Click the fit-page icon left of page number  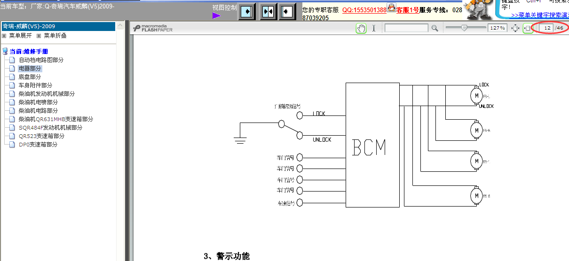[x=528, y=28]
